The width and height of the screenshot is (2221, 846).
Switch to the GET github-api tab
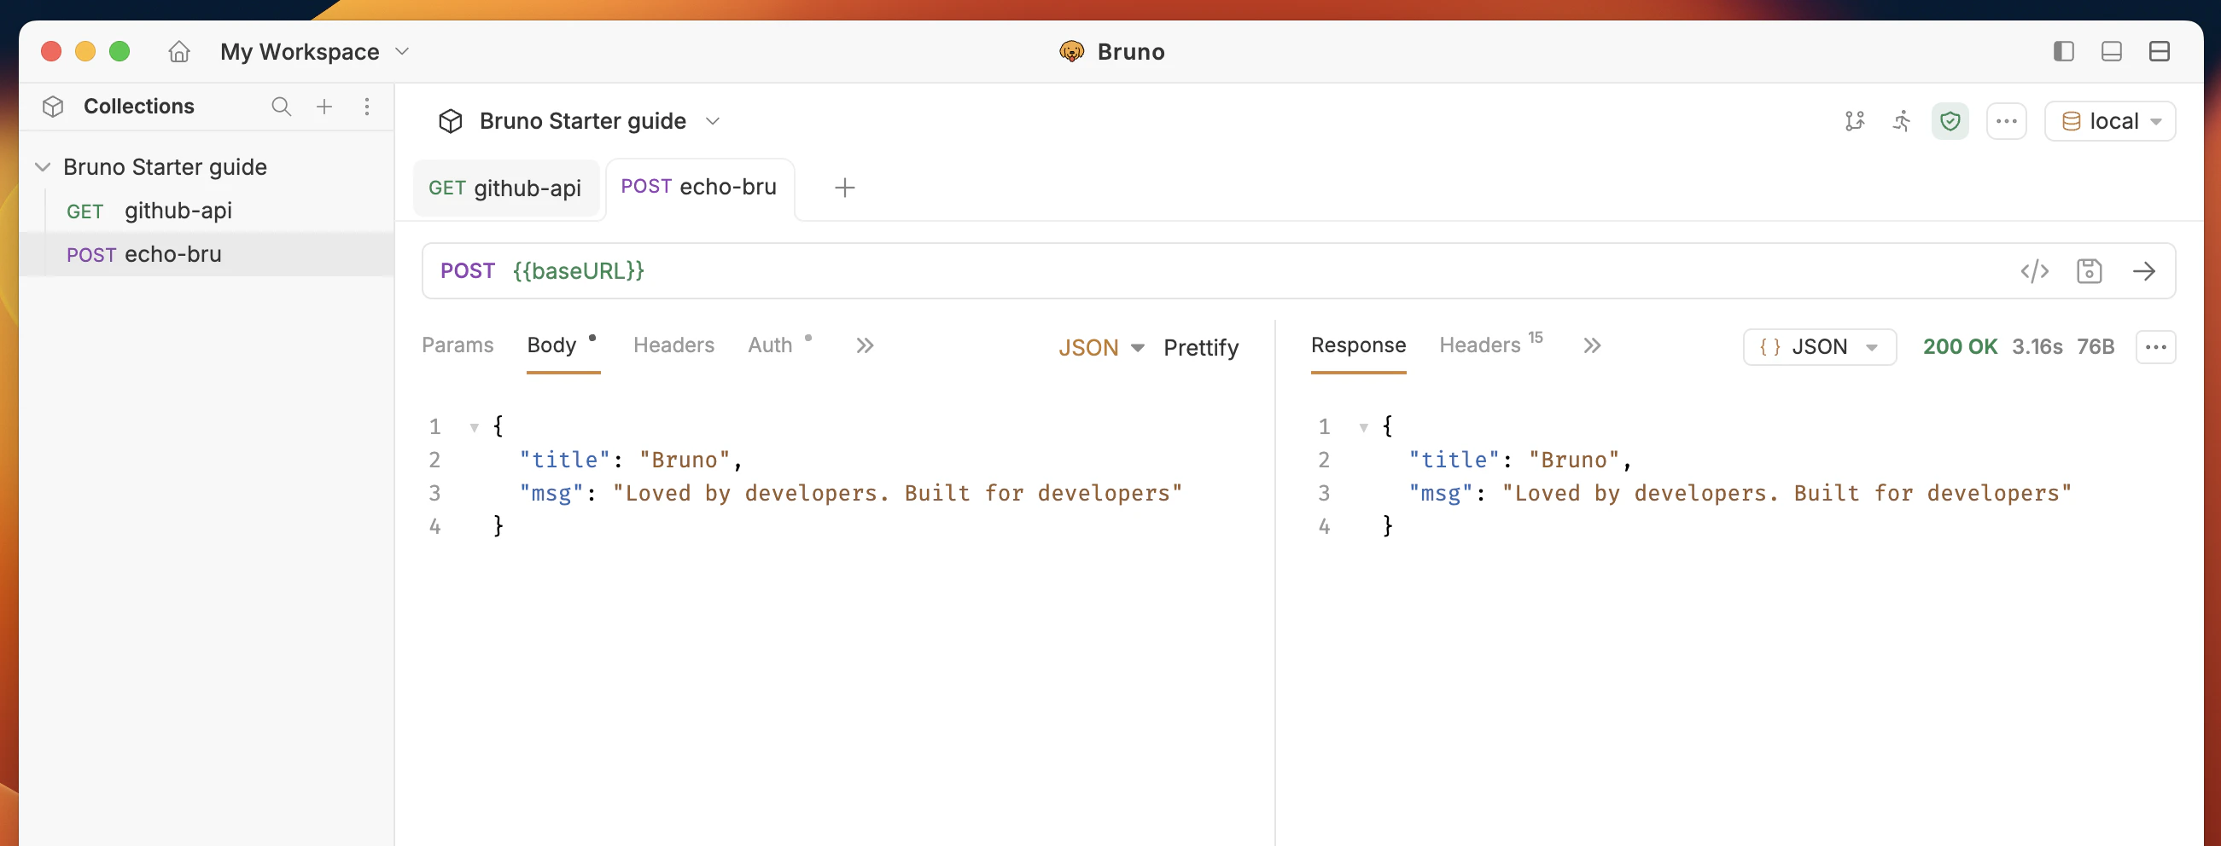pyautogui.click(x=505, y=188)
